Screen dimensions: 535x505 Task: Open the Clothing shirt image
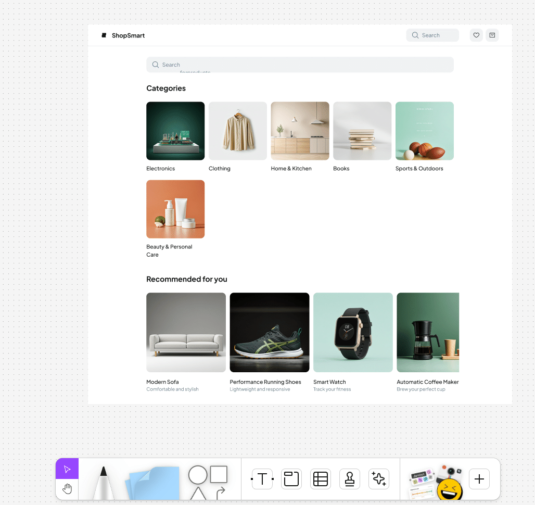238,131
